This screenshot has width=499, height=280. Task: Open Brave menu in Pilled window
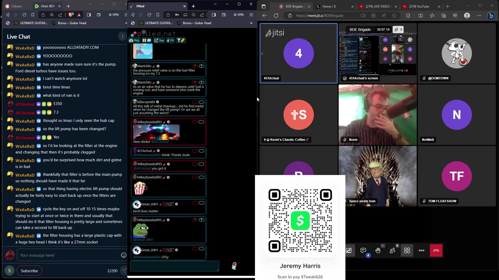pos(251,15)
